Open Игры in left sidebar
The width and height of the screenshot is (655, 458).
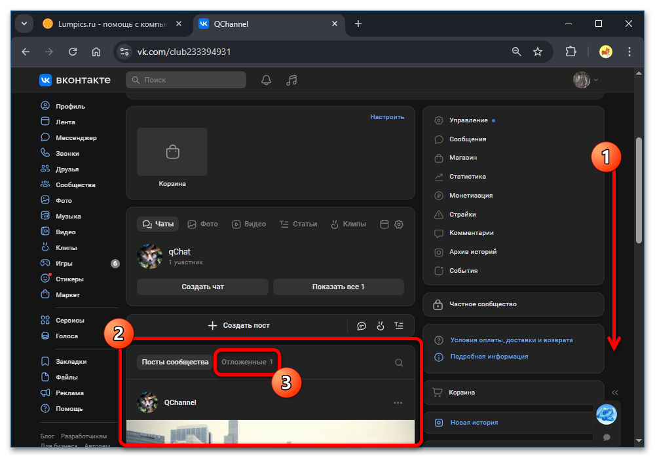(x=64, y=264)
